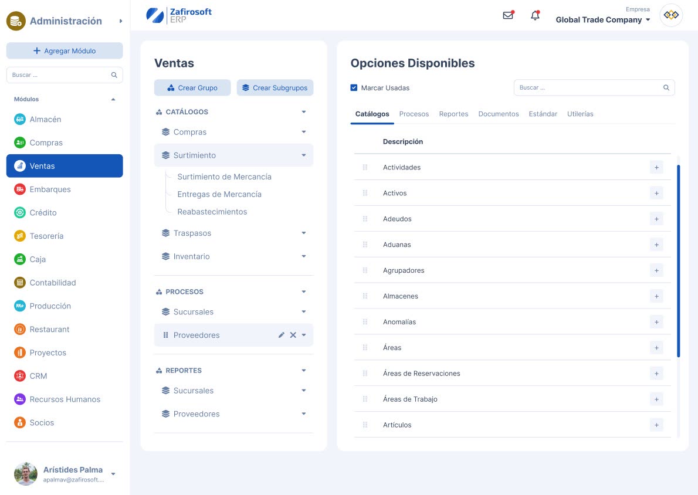
Task: Add Artículos with its plus icon
Action: (x=656, y=425)
